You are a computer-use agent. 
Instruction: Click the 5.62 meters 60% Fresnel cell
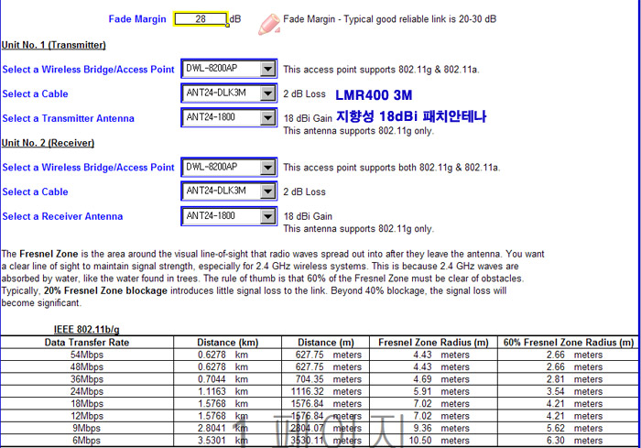click(x=569, y=429)
